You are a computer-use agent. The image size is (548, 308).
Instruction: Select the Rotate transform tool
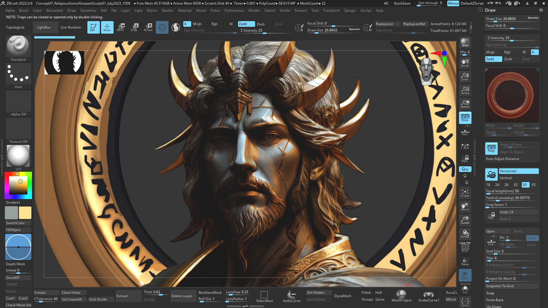148,27
